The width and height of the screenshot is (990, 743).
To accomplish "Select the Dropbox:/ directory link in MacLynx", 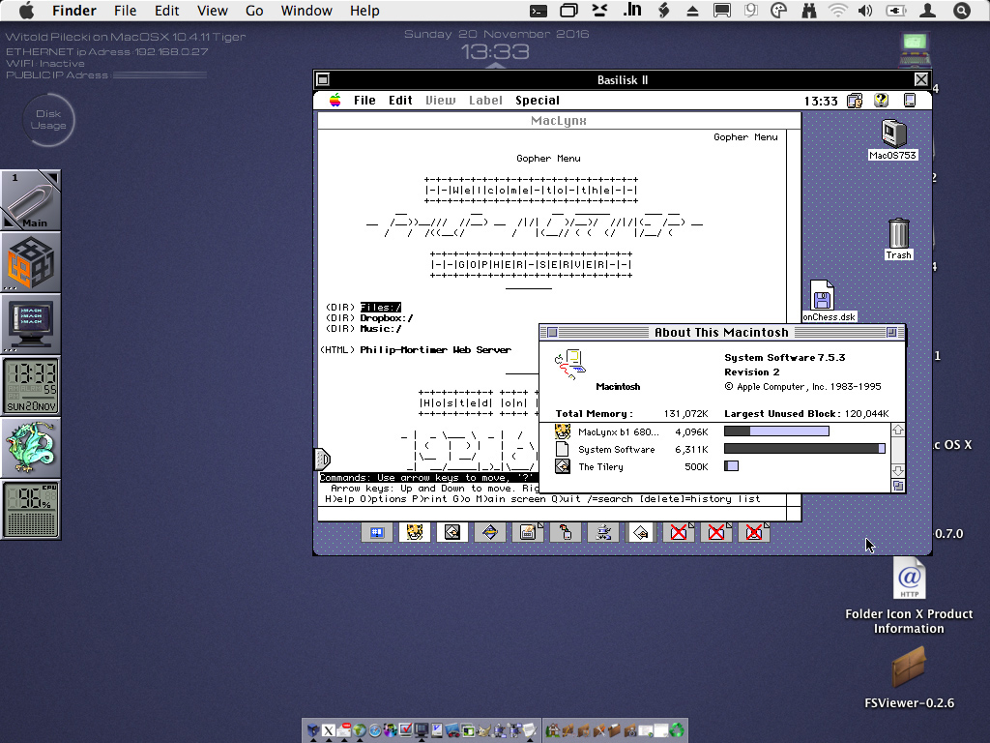I will pos(387,317).
